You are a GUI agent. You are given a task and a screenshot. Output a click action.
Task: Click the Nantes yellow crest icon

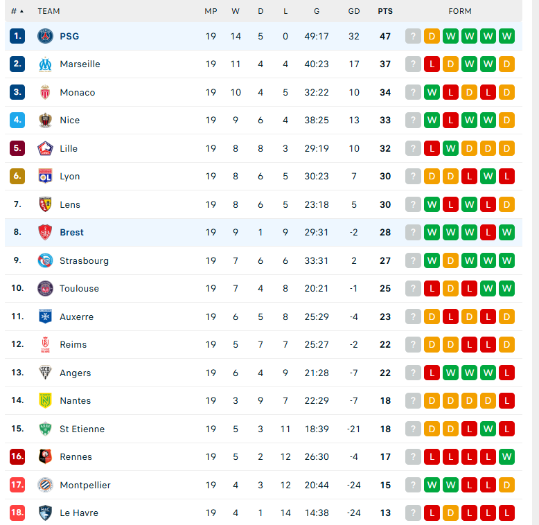[45, 400]
